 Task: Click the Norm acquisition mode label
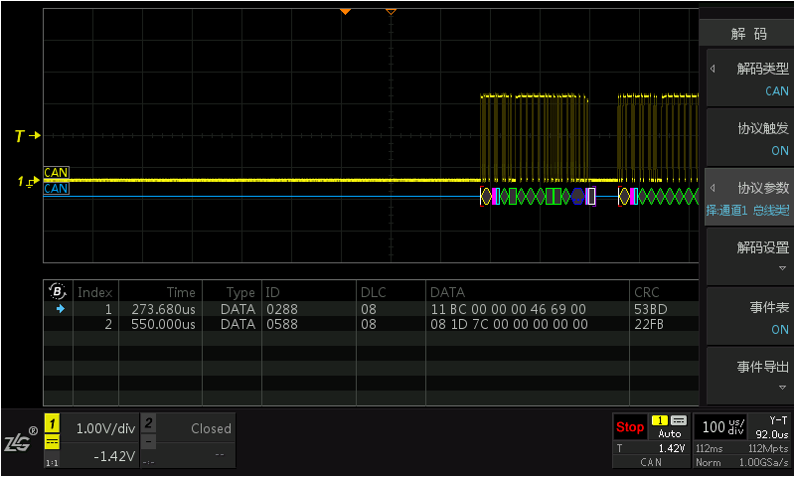708,462
